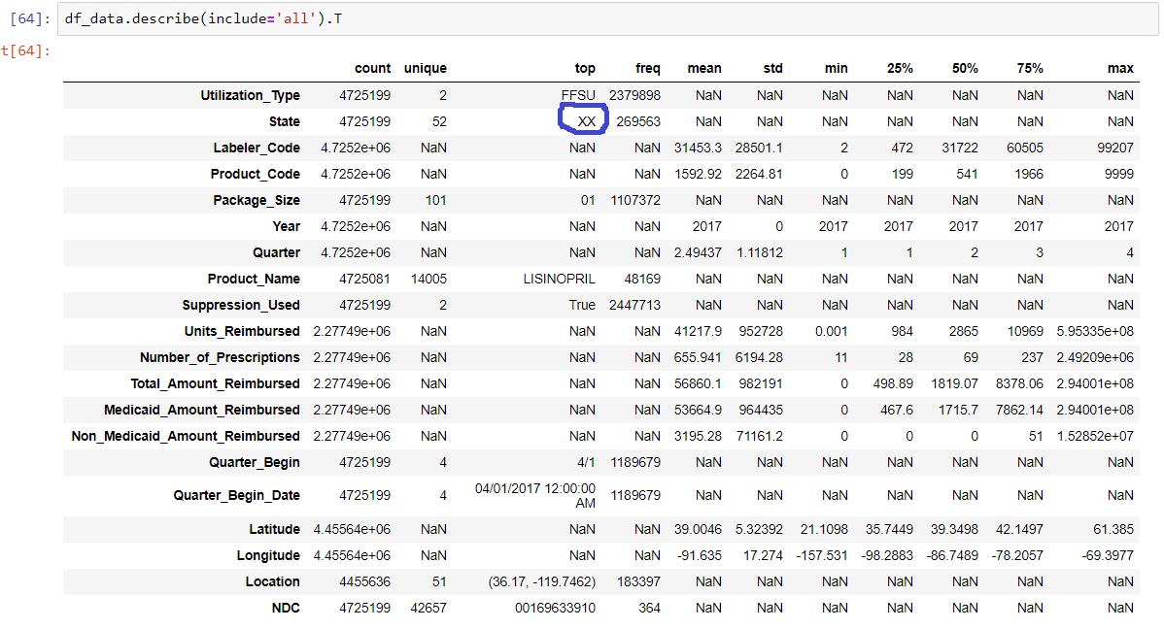Click the df_data.describe code input cell
Image resolution: width=1164 pixels, height=629 pixels.
pyautogui.click(x=583, y=19)
